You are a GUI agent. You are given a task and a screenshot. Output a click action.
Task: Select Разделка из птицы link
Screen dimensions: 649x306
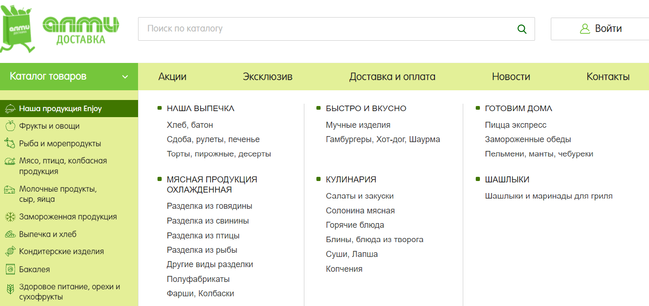pyautogui.click(x=203, y=236)
